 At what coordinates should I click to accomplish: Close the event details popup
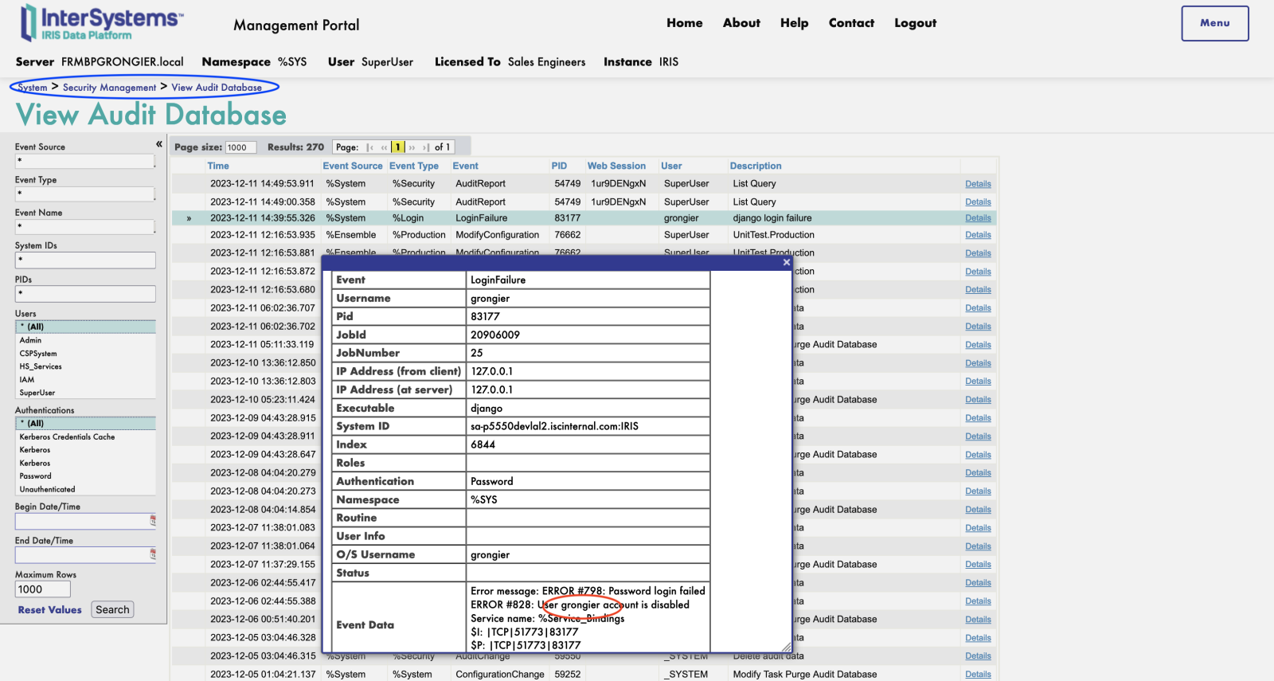tap(786, 262)
